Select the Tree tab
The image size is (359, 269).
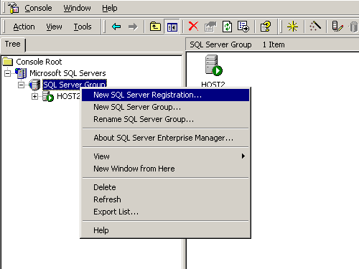click(x=13, y=44)
